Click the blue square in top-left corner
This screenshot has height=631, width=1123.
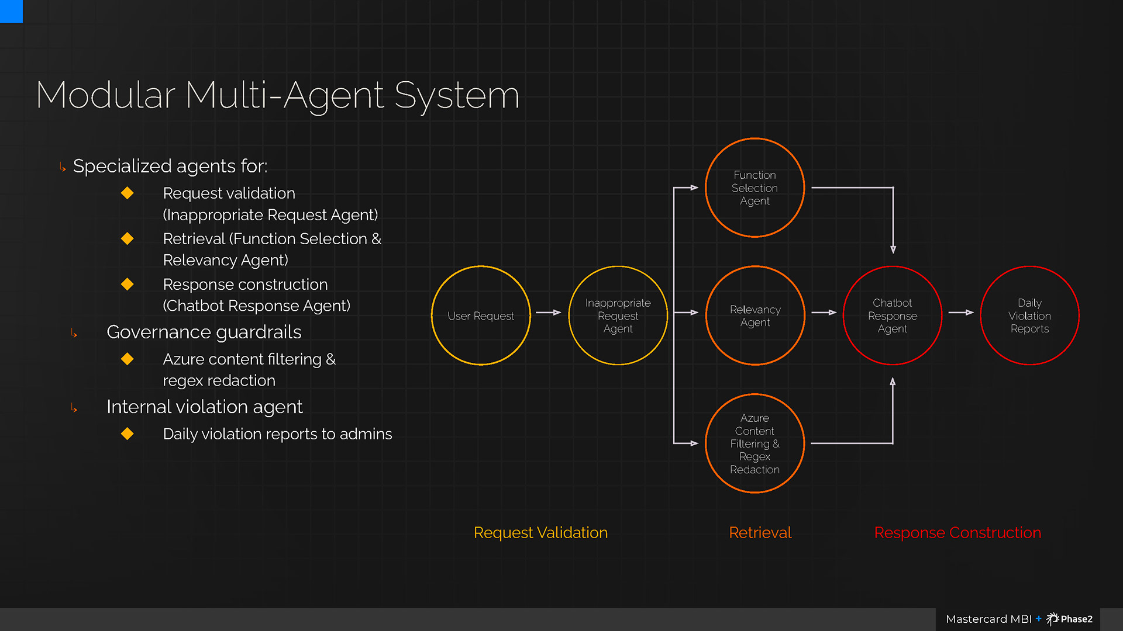[x=11, y=11]
